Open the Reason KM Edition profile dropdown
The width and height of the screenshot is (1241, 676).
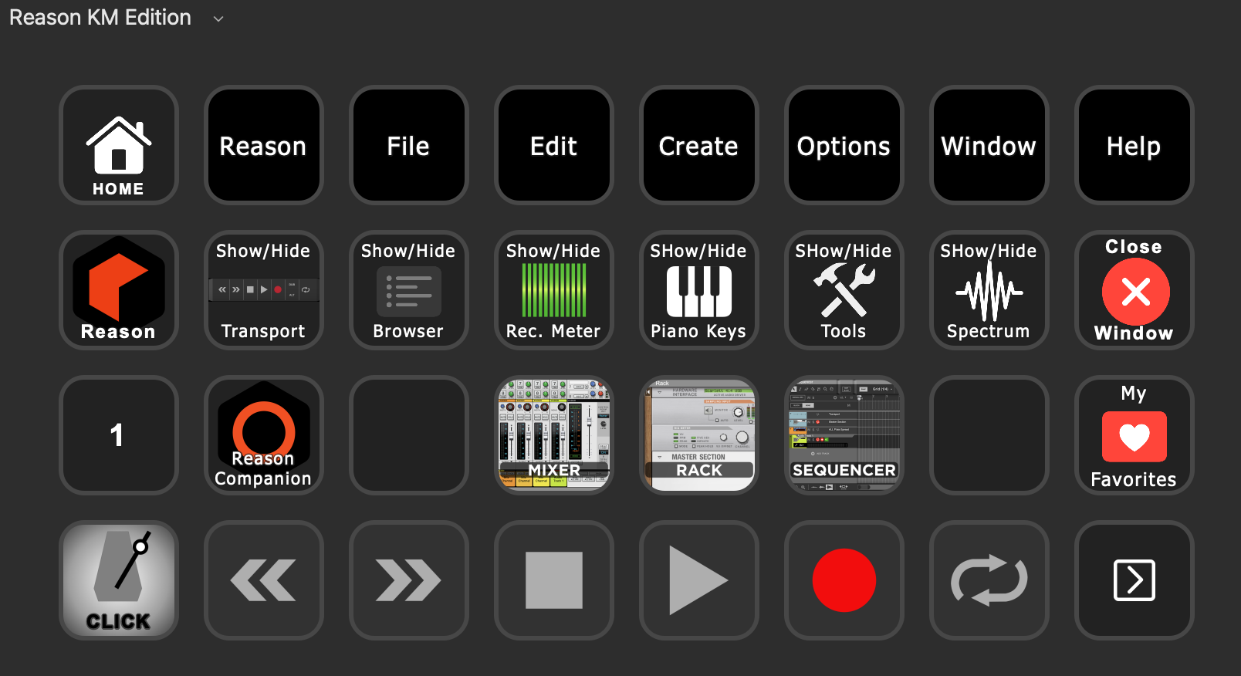tap(116, 18)
